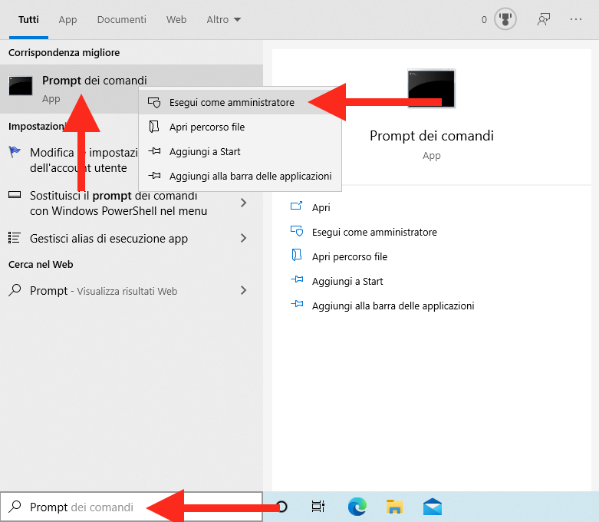Screen dimensions: 599x522
Task: Open the Web tab
Action: coord(176,19)
